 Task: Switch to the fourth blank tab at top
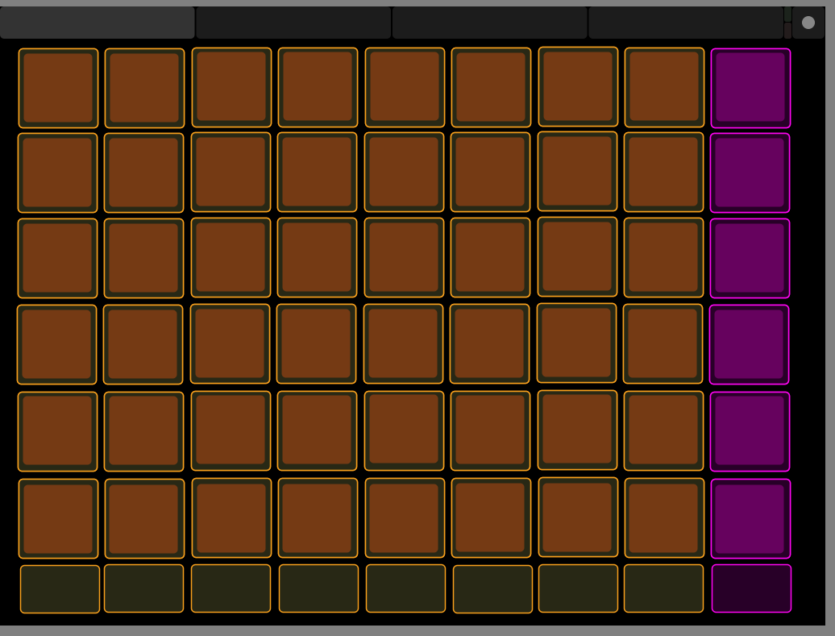pyautogui.click(x=686, y=23)
